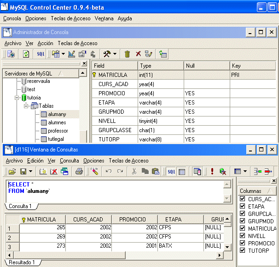Click the export table up-arrow icon

pos(93,54)
